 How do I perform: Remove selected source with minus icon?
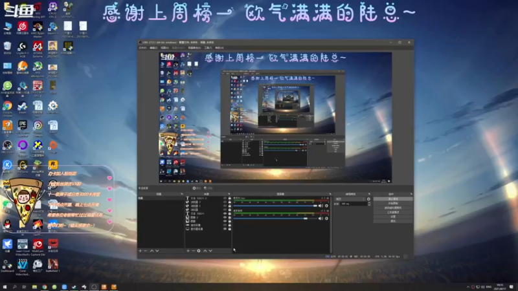193,251
